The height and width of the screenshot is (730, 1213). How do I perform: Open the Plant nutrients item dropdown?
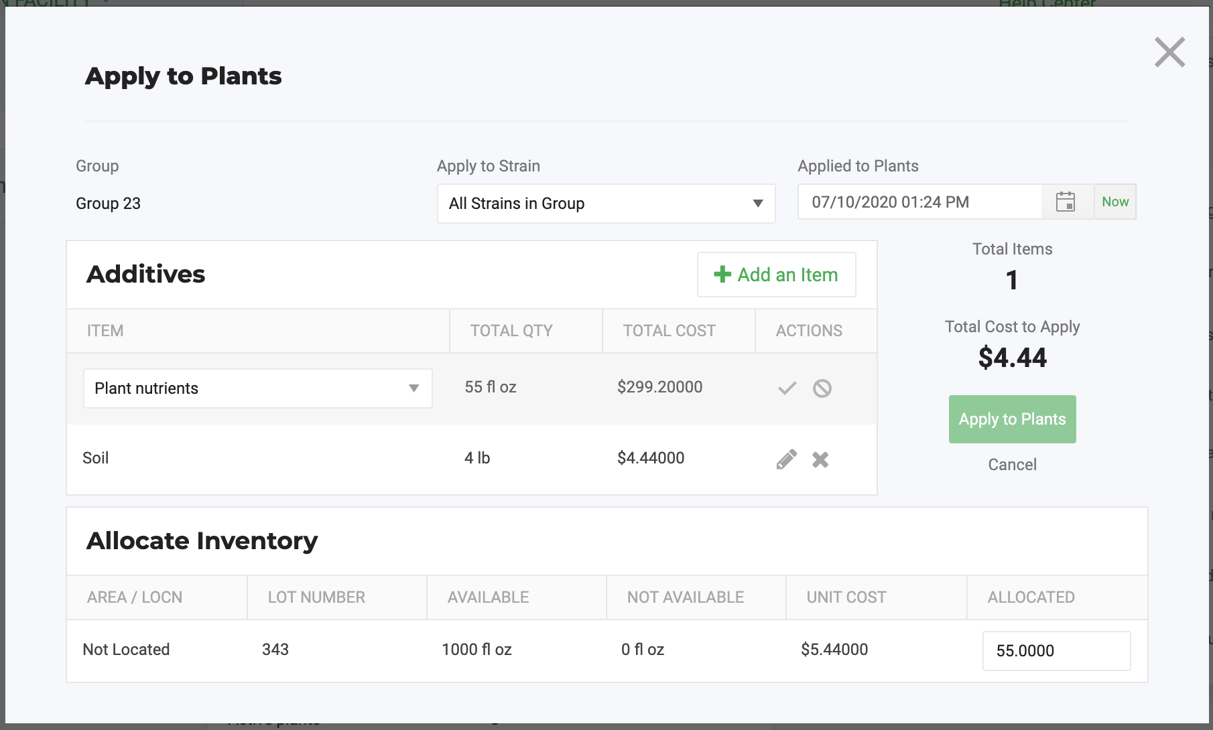(x=257, y=388)
